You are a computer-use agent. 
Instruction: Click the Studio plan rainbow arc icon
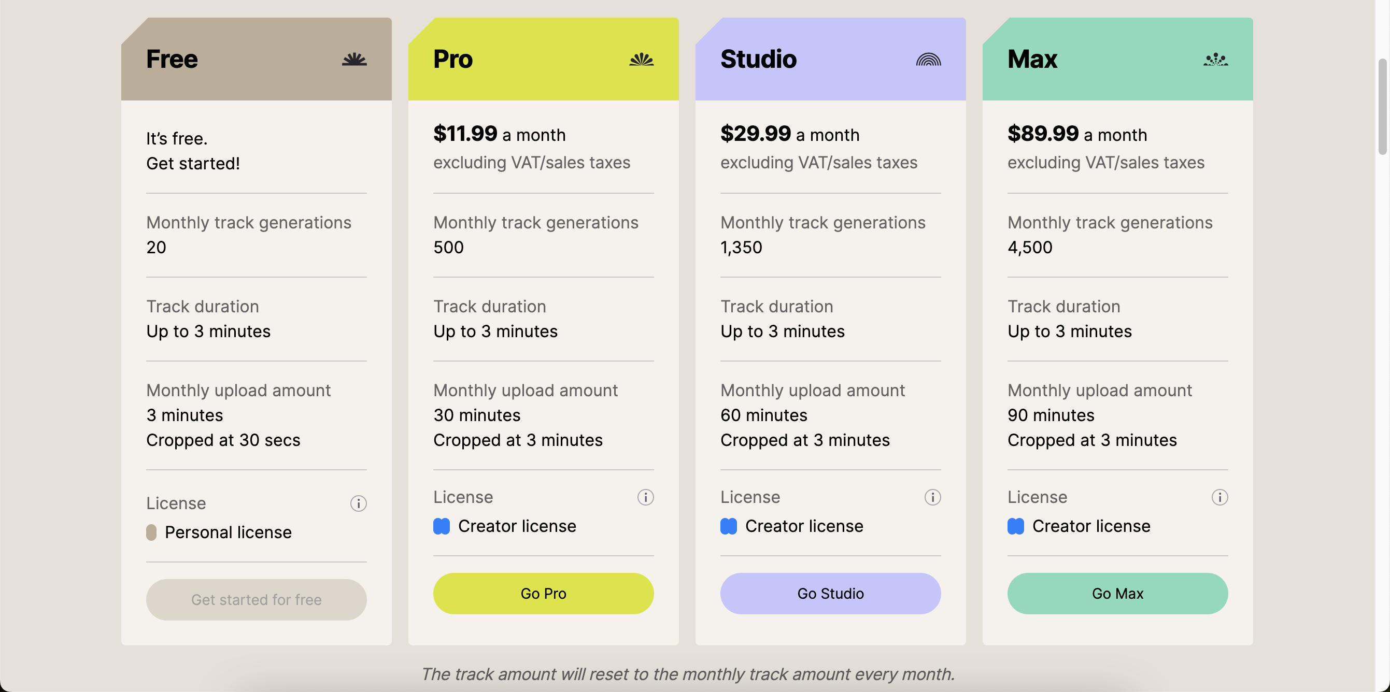click(x=928, y=60)
